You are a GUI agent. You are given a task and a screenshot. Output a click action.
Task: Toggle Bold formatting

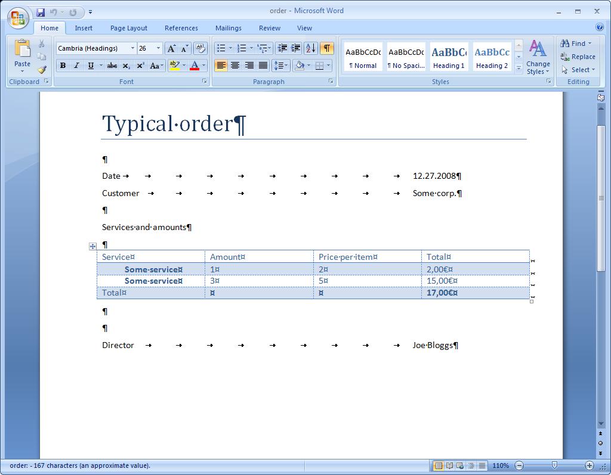coord(63,66)
